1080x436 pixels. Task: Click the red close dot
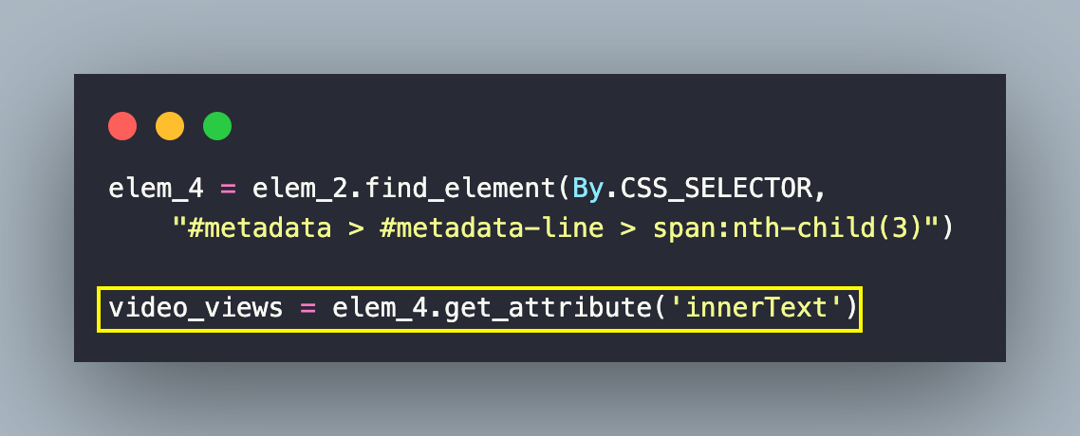122,126
